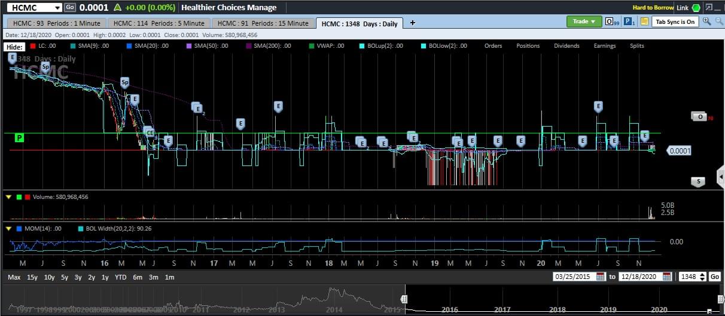Click the SMA(50) purple color swatch
Screen dimensions: 725x316
coord(188,46)
